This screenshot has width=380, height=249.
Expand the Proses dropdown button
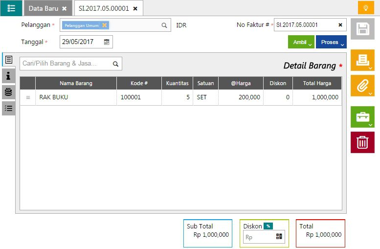[x=331, y=43]
